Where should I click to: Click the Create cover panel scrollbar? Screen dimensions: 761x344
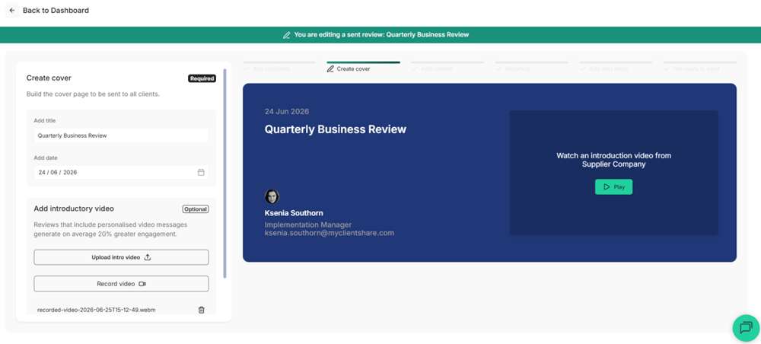(x=224, y=174)
